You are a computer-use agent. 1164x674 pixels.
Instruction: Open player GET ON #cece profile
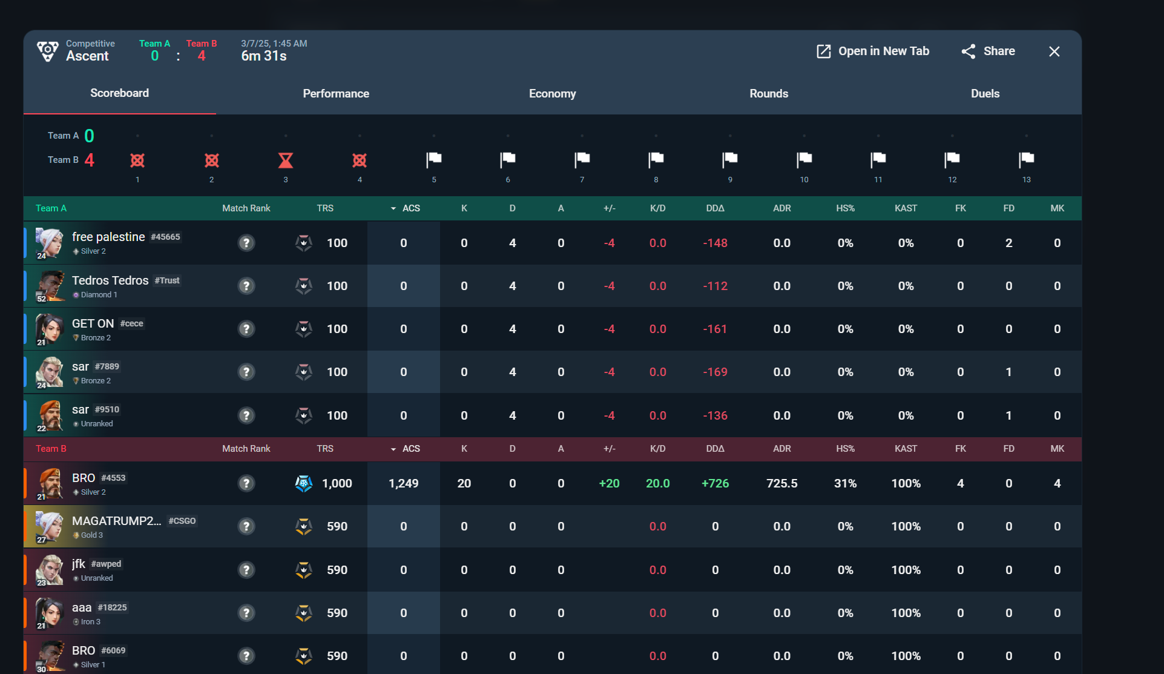click(93, 323)
